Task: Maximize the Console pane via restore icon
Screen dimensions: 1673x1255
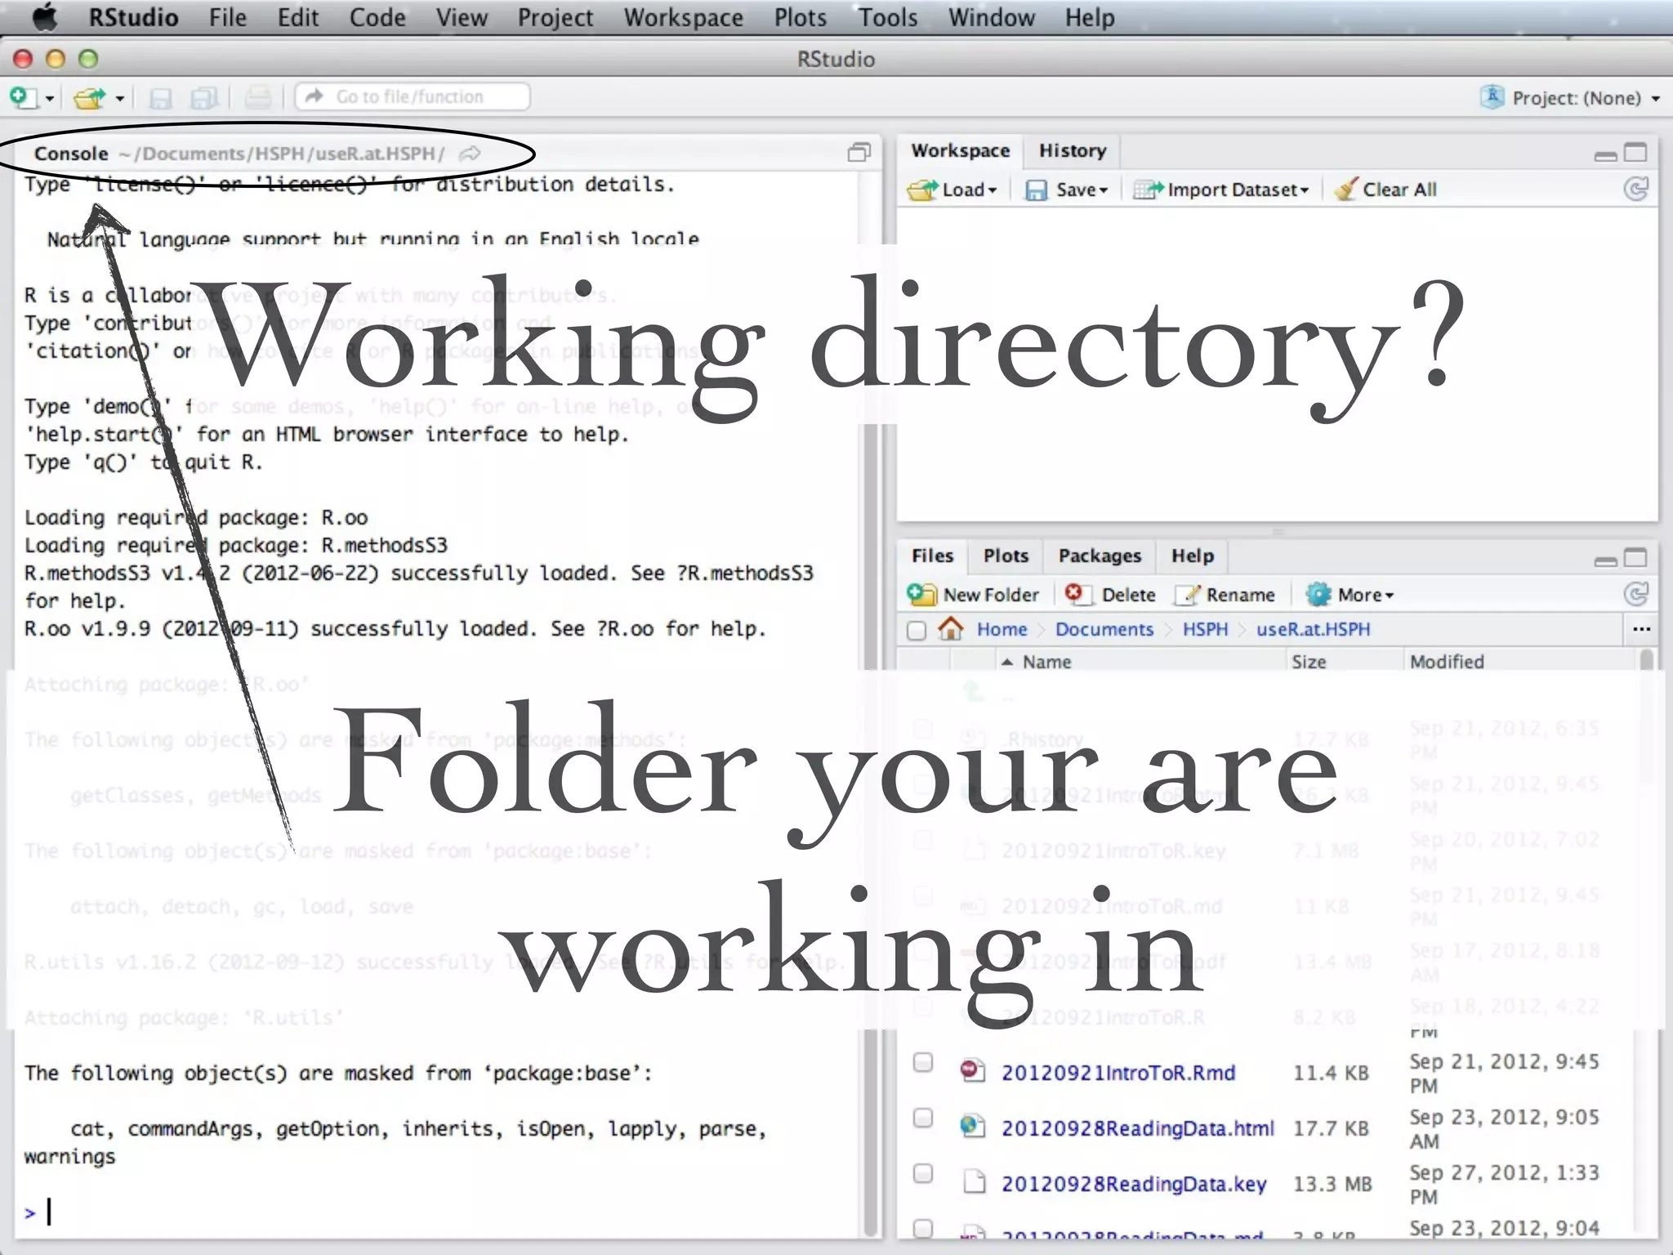Action: tap(859, 153)
